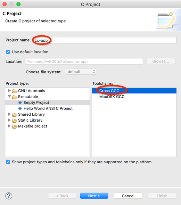Select the Hello World ANSI C Project icon
This screenshot has width=181, height=205.
(x=20, y=108)
